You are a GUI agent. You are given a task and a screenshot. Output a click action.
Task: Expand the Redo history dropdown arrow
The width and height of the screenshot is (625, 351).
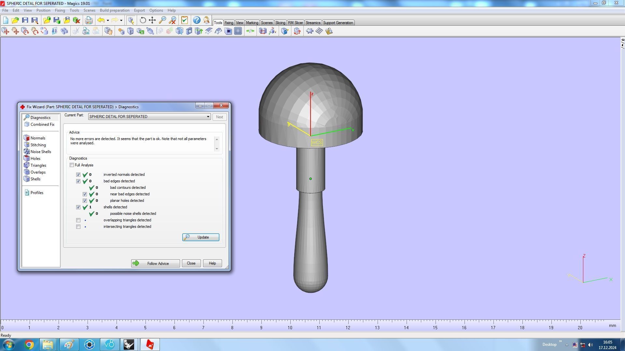click(x=121, y=20)
